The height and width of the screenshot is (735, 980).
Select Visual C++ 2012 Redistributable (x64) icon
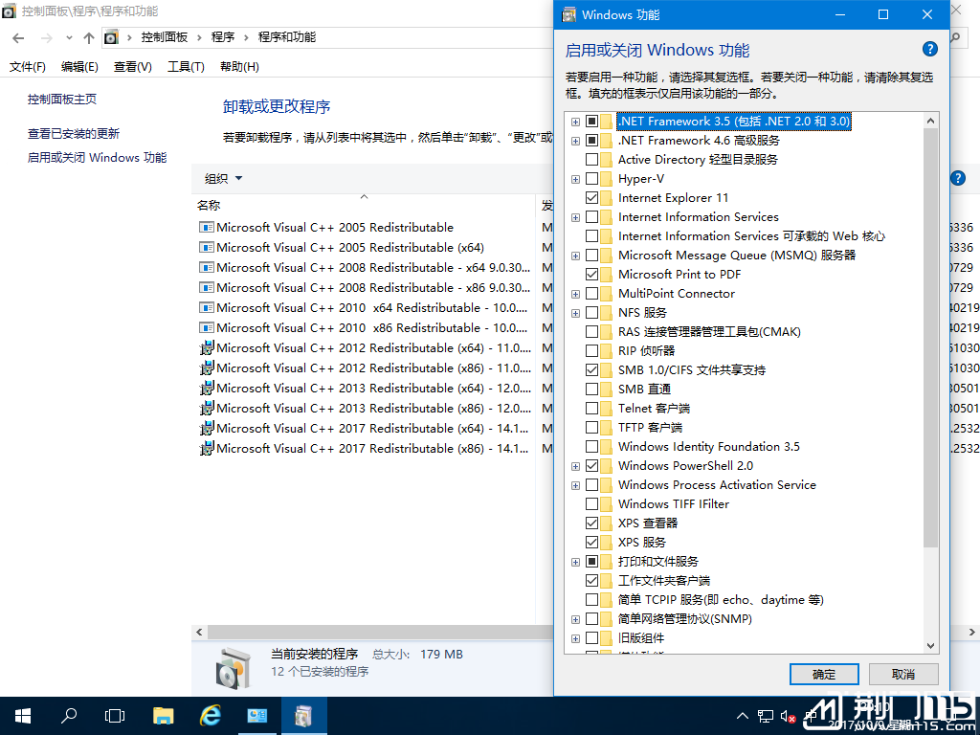pyautogui.click(x=207, y=347)
